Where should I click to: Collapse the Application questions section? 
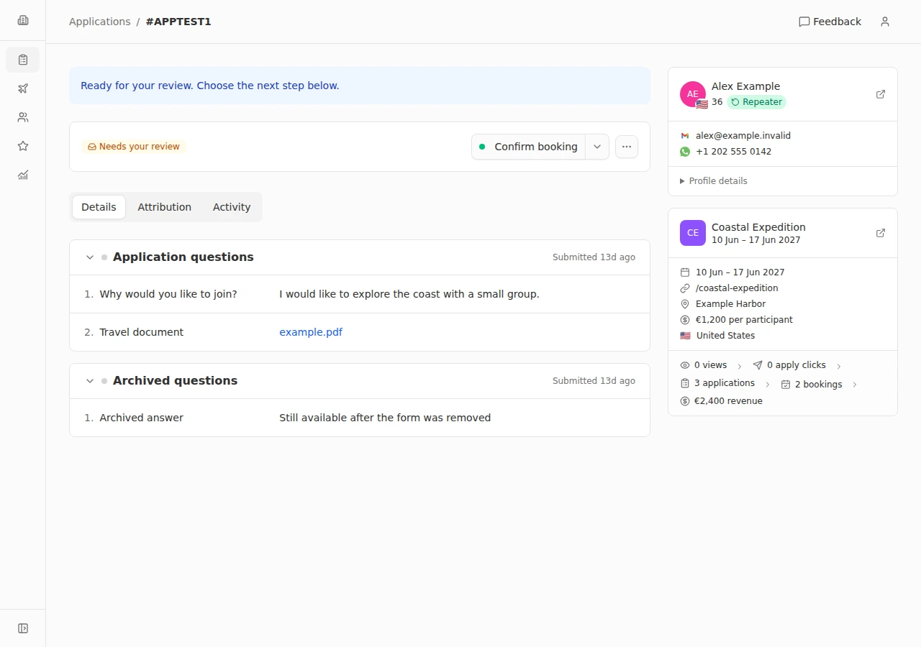coord(90,257)
